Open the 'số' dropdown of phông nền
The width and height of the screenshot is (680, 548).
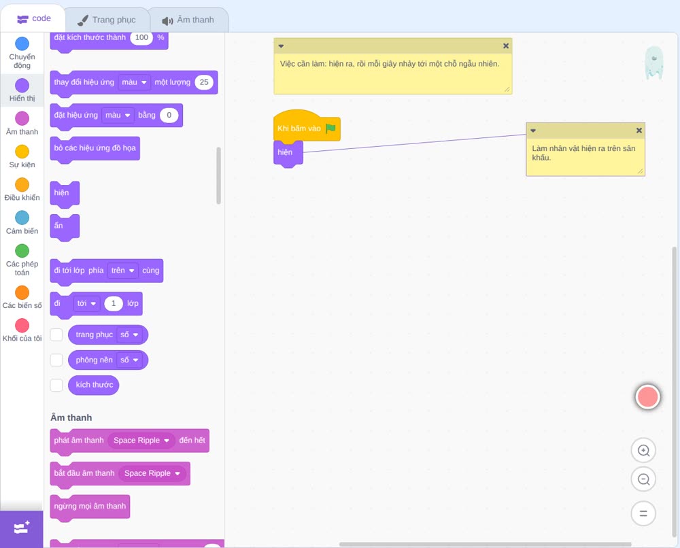[x=130, y=360]
